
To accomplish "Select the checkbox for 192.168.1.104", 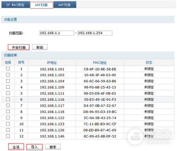I will tap(8, 81).
